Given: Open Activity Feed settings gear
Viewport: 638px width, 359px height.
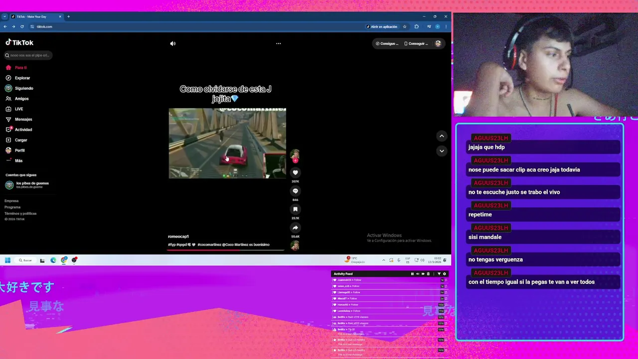Looking at the screenshot, I should 445,274.
